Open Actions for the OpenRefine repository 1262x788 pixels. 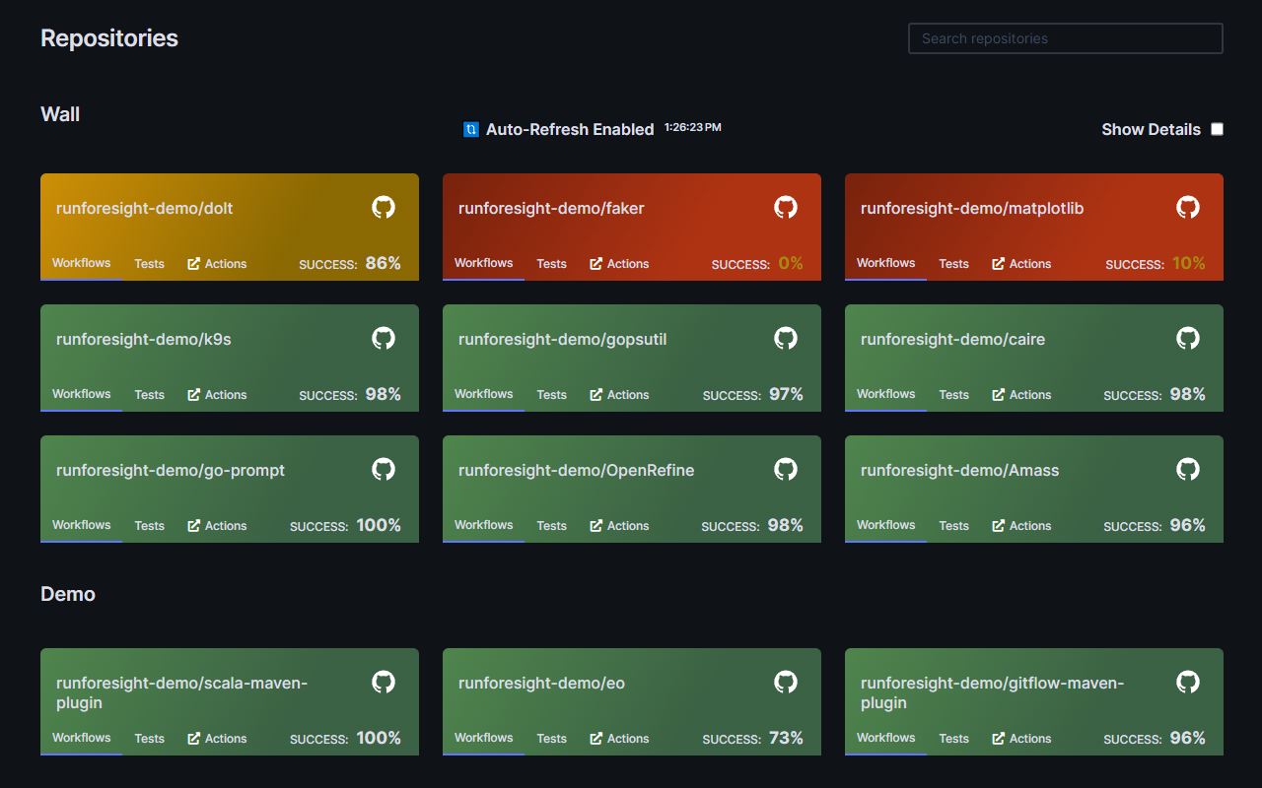pyautogui.click(x=627, y=525)
